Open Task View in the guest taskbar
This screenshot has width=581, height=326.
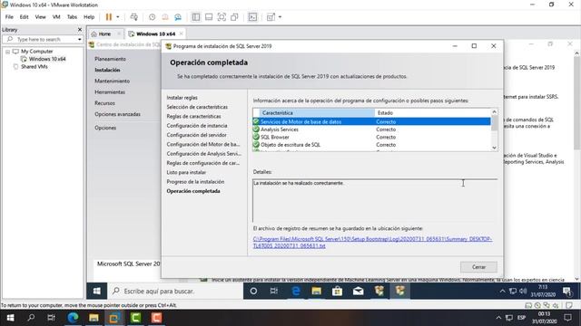274,291
